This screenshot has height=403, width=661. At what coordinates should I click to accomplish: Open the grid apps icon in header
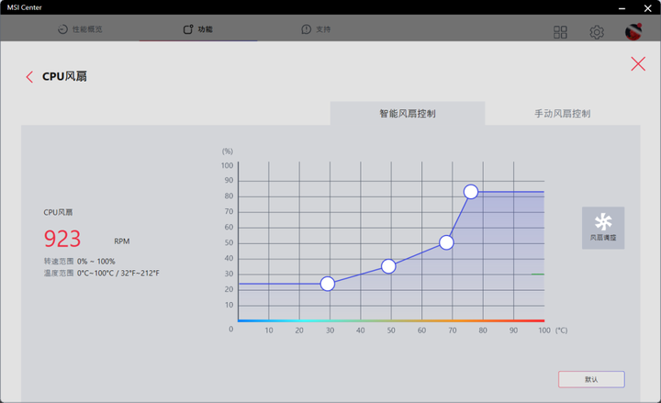(560, 32)
